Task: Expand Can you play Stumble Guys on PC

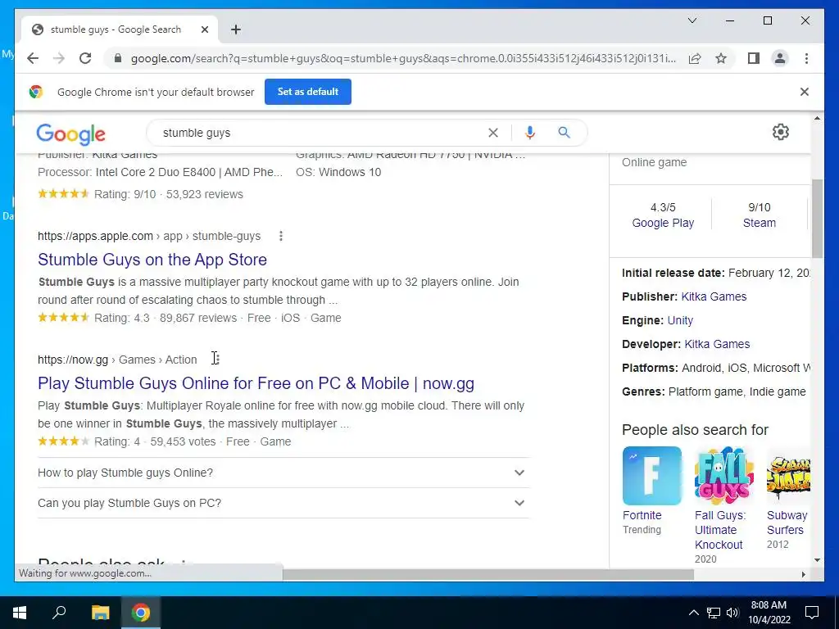Action: (283, 503)
